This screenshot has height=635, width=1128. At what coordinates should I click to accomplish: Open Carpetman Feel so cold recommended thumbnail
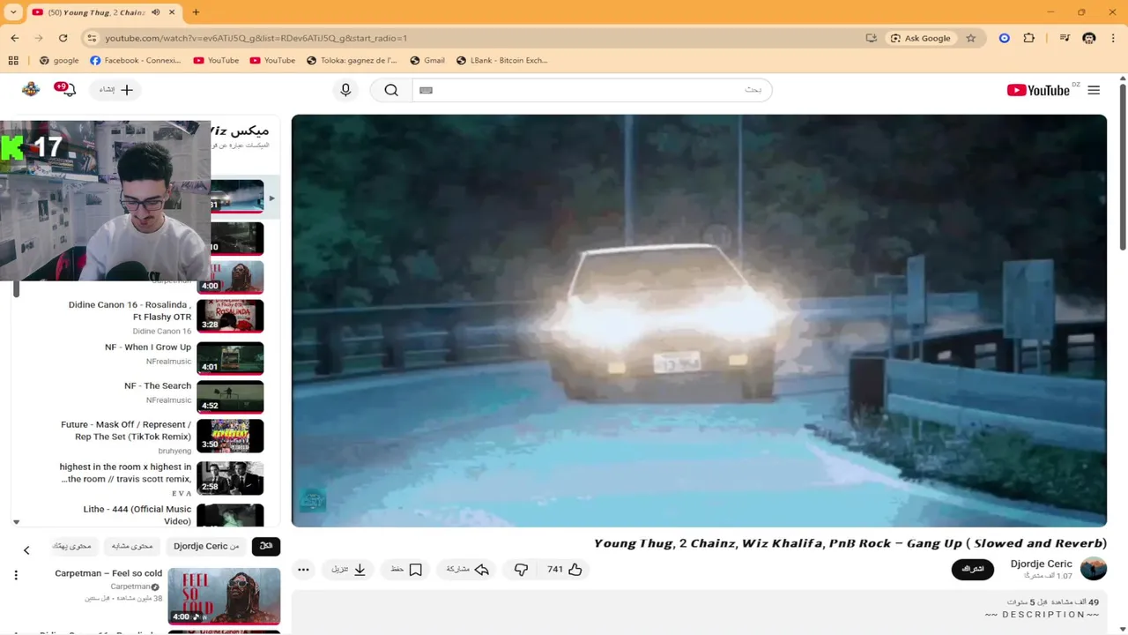pyautogui.click(x=224, y=596)
